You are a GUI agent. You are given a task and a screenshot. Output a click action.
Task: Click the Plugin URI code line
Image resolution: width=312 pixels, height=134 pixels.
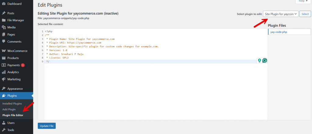pyautogui.click(x=74, y=43)
